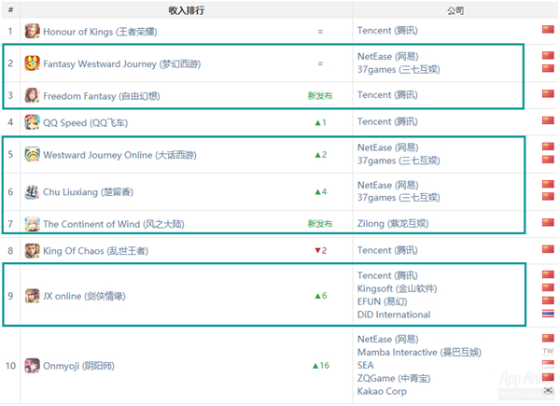The width and height of the screenshot is (560, 406).
Task: Select the Kingsoft company link
Action: tap(398, 288)
